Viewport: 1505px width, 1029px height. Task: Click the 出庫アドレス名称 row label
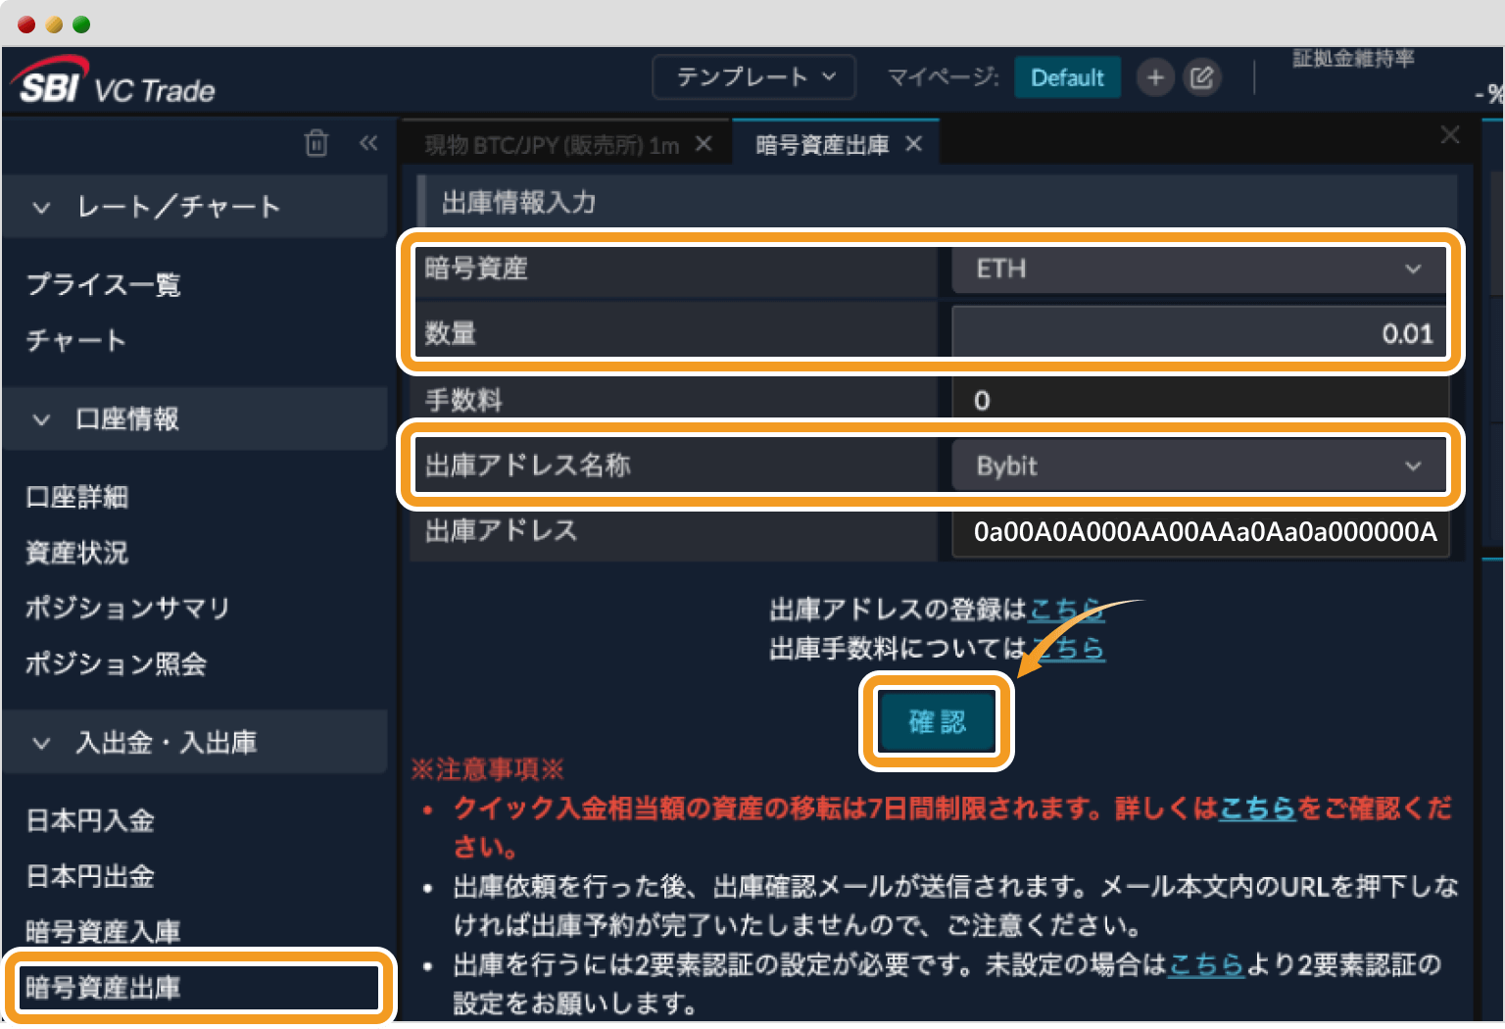(x=528, y=465)
